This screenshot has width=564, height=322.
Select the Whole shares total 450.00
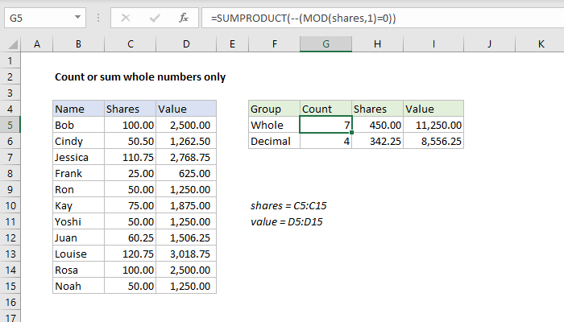pyautogui.click(x=377, y=125)
